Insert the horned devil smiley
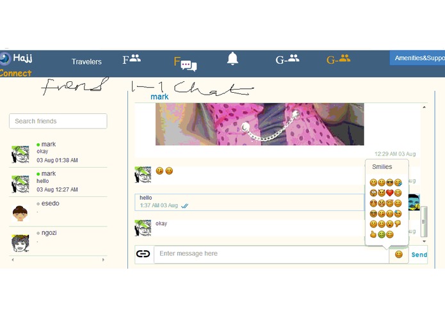The image size is (445, 316). (382, 193)
